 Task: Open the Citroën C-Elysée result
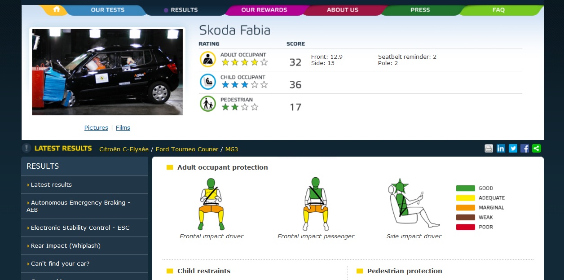[x=124, y=149]
